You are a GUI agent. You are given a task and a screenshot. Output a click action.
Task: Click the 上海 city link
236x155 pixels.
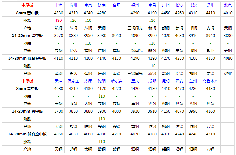(x=58, y=5)
